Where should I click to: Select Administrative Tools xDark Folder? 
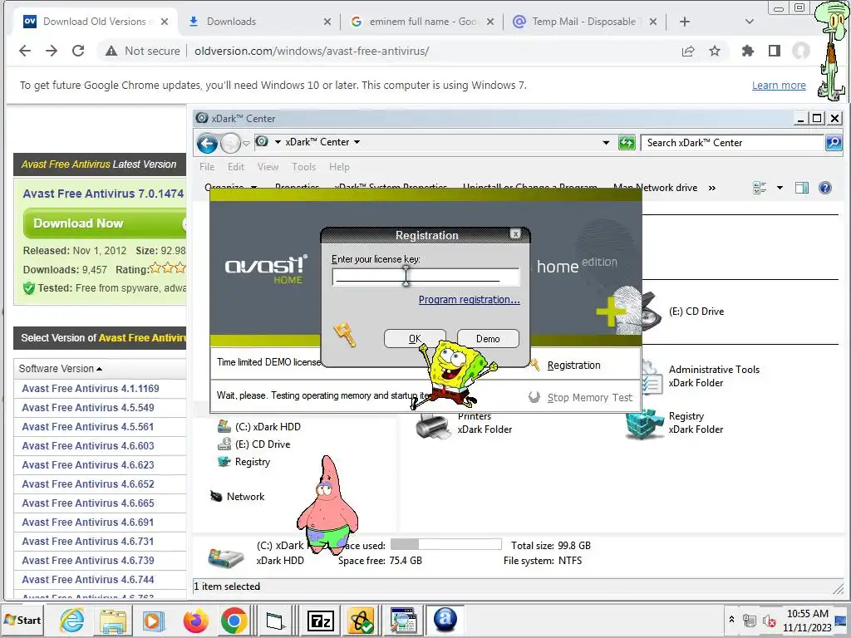point(714,375)
